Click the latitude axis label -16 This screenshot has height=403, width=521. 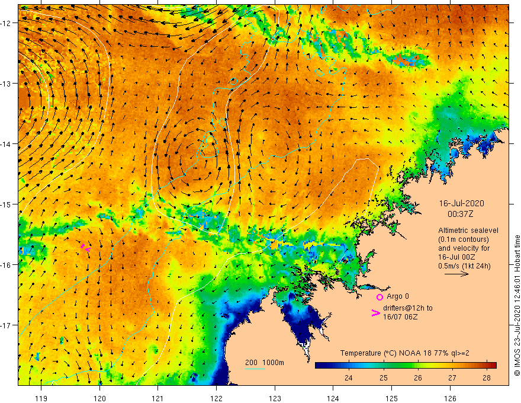6,265
